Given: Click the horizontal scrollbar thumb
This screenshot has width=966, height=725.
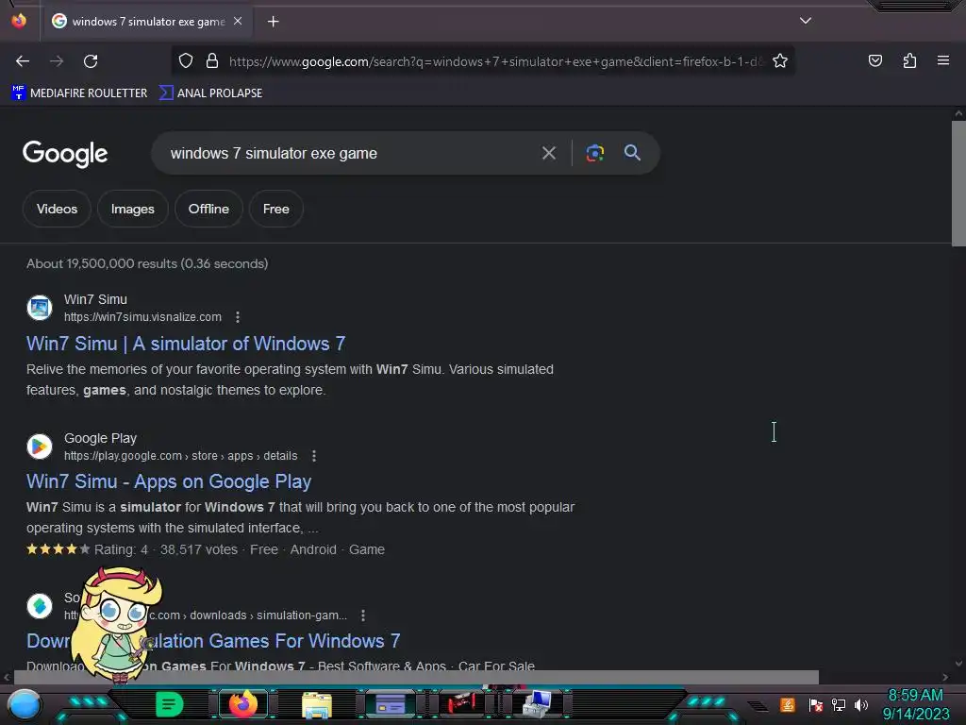Looking at the screenshot, I should point(416,677).
